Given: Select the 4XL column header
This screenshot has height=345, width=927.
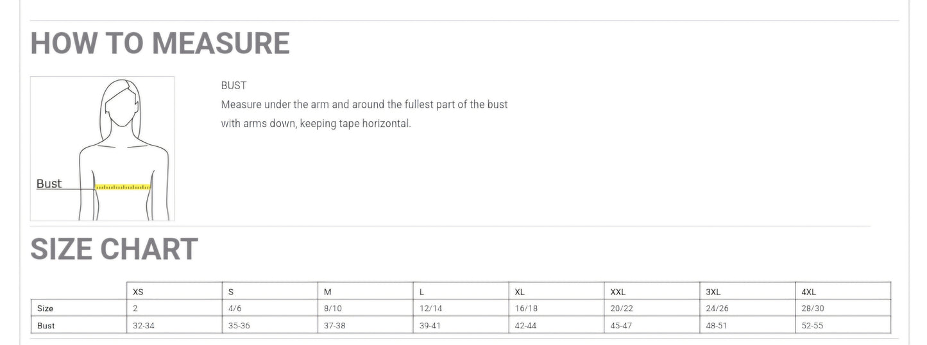Looking at the screenshot, I should pos(809,292).
